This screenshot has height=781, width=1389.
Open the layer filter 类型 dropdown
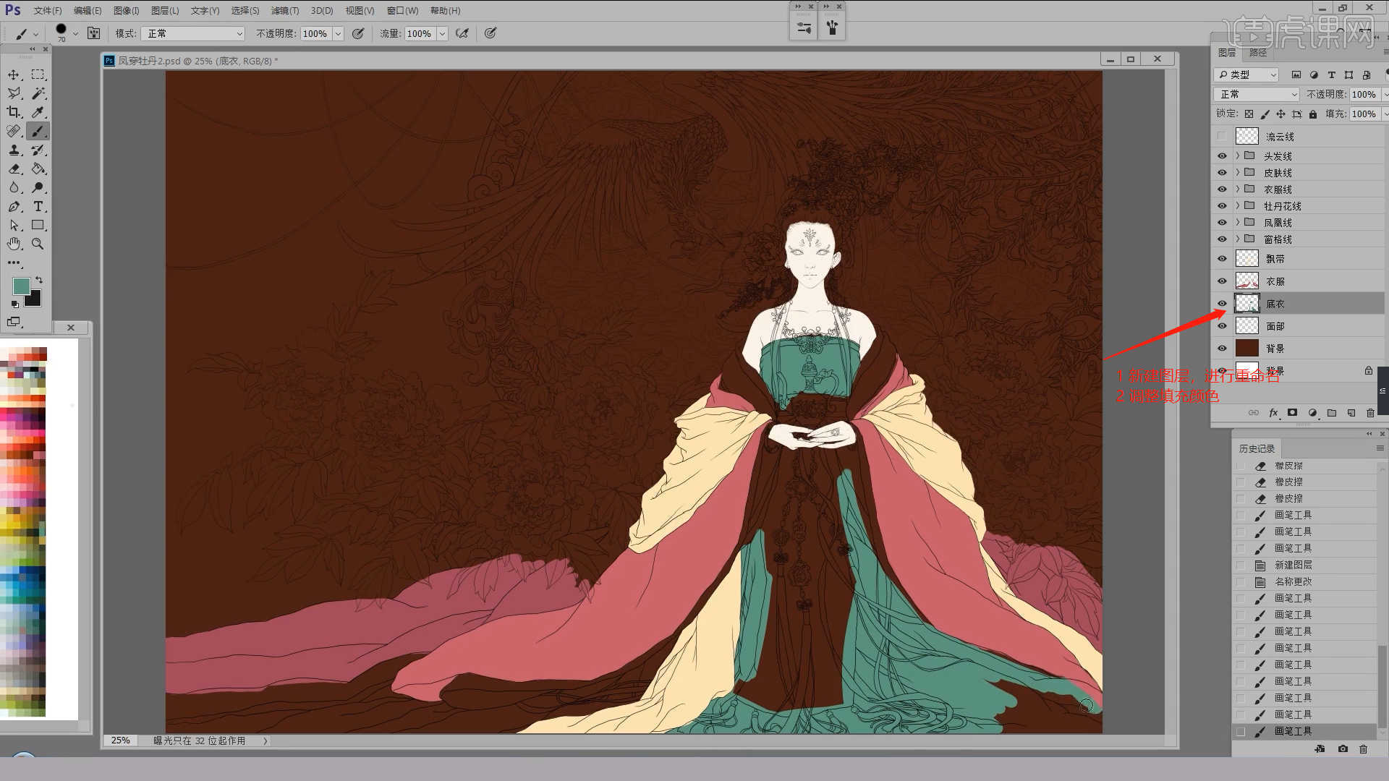coord(1246,74)
